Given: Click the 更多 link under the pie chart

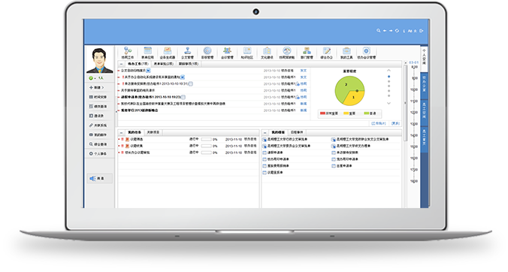Looking at the screenshot, I should coord(395,123).
